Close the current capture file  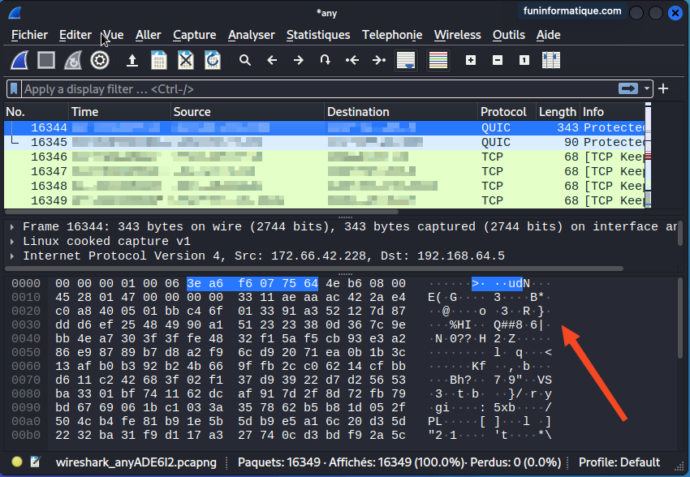coord(186,60)
